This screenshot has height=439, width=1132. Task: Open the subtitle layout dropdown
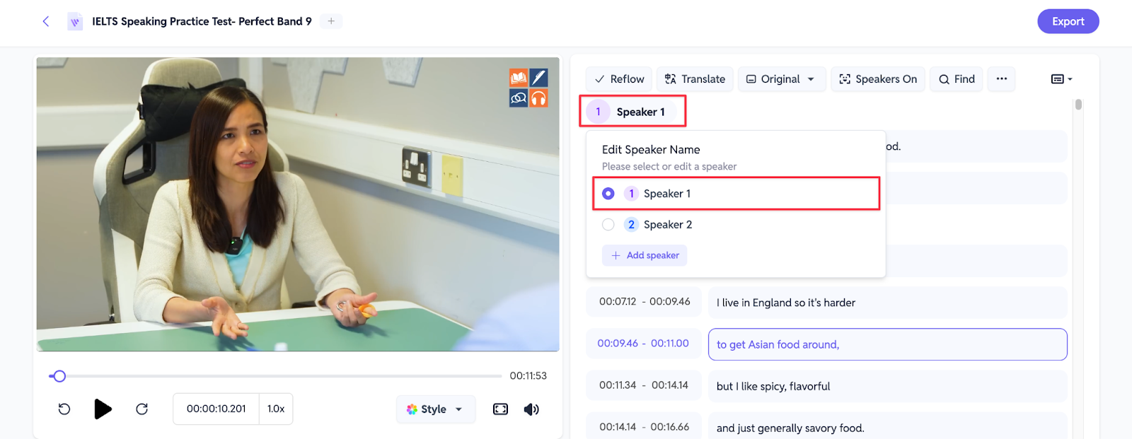point(1061,79)
